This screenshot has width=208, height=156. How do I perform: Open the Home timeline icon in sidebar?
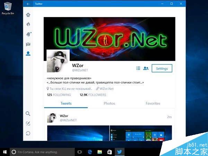pyautogui.click(x=28, y=15)
